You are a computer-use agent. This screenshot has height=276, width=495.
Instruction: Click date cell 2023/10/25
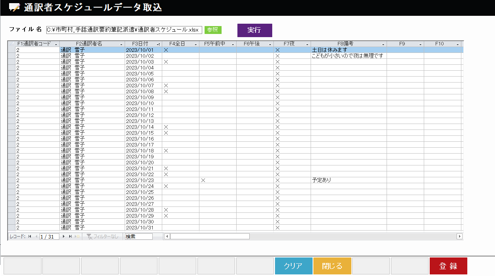[144, 192]
